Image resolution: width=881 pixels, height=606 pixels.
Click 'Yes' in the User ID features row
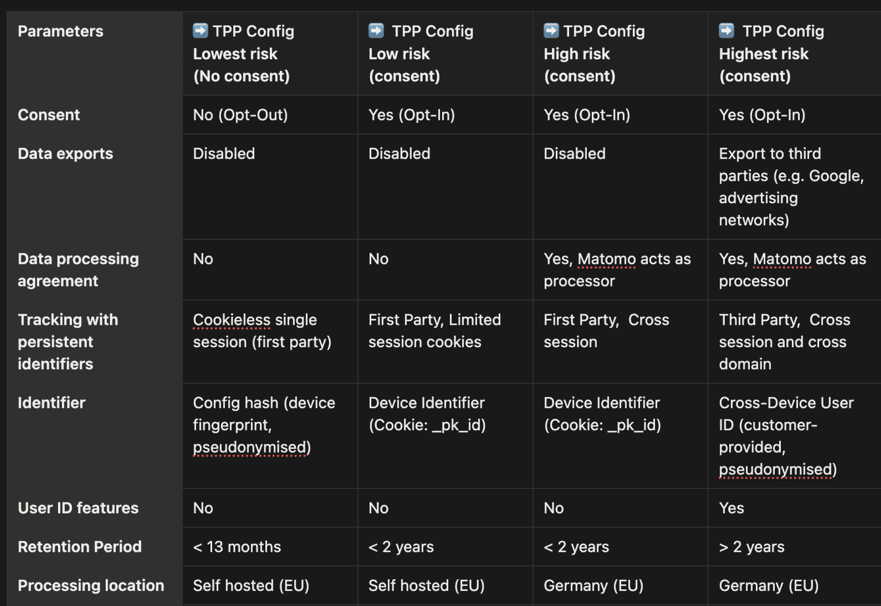(731, 508)
